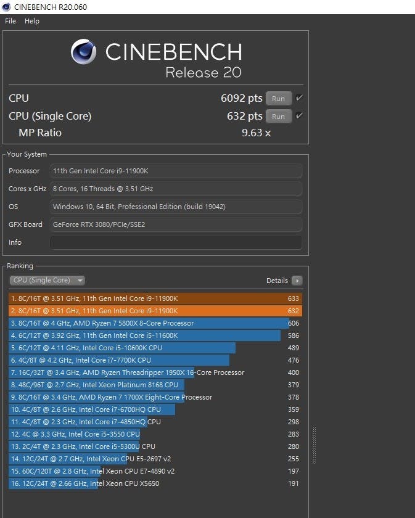Open the File menu

[x=10, y=21]
